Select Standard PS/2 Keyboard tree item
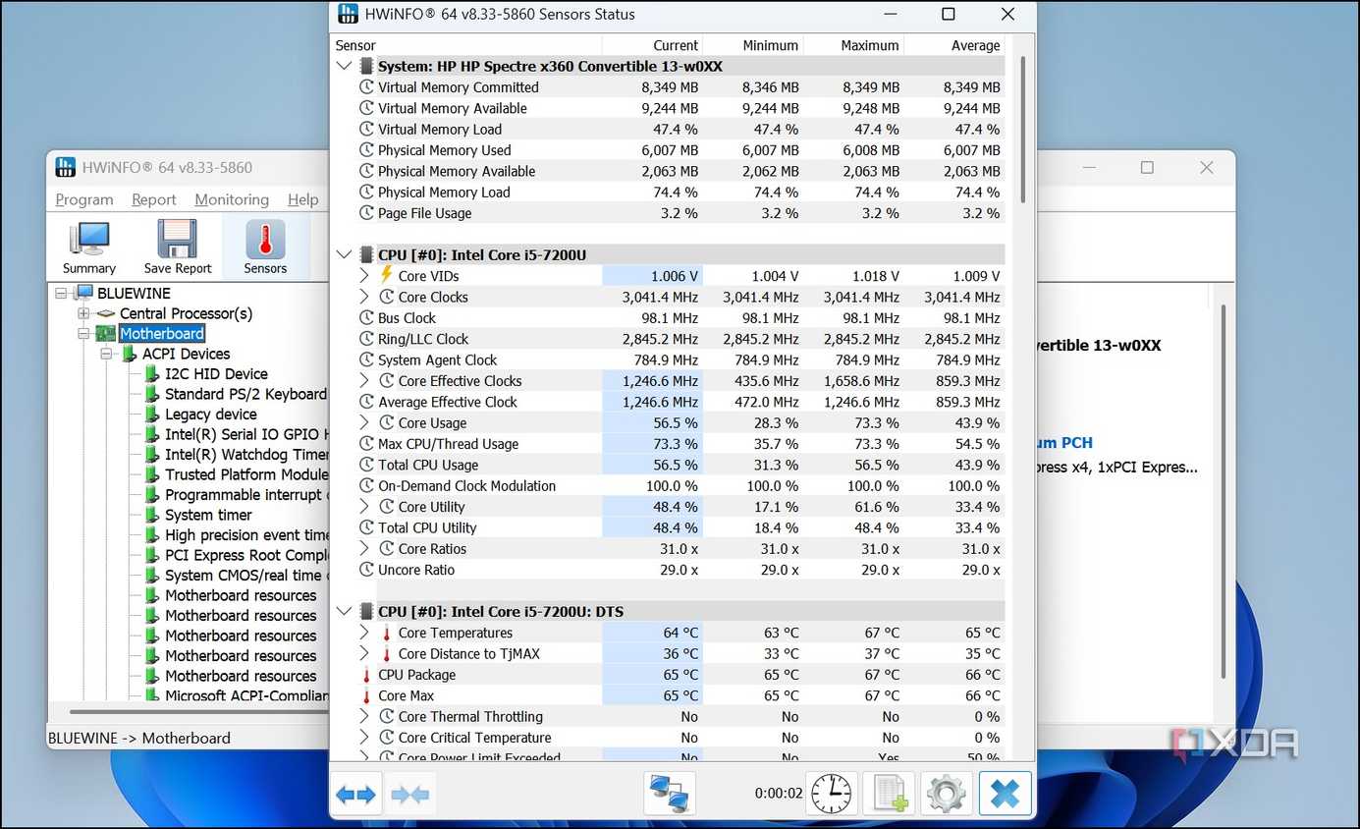 click(245, 394)
